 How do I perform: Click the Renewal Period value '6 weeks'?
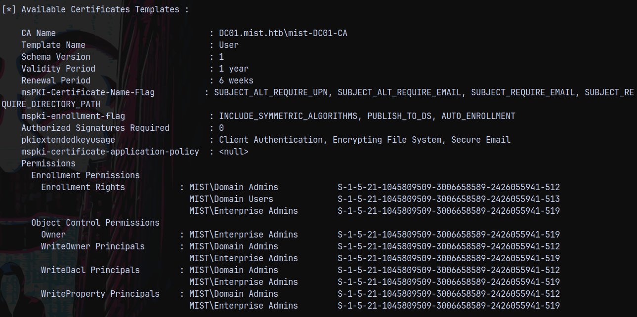point(236,80)
